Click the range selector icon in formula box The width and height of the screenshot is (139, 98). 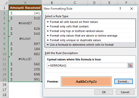[130, 66]
